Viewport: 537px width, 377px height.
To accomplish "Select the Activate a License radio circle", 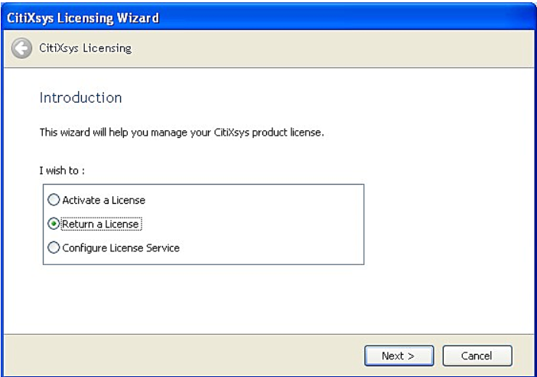I will pos(54,200).
